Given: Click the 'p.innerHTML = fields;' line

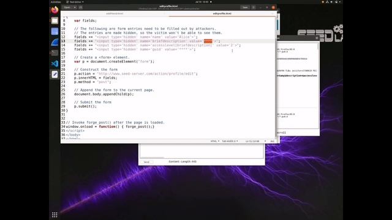Looking at the screenshot, I should coord(96,78).
